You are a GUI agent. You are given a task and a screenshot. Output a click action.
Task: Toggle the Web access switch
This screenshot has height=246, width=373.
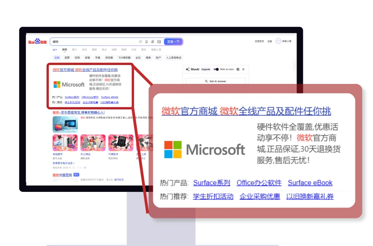pos(216,69)
